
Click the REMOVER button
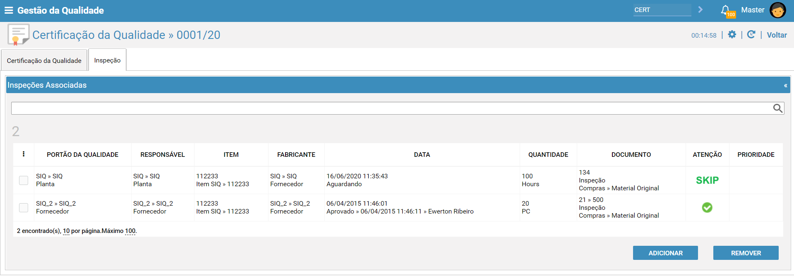point(746,253)
